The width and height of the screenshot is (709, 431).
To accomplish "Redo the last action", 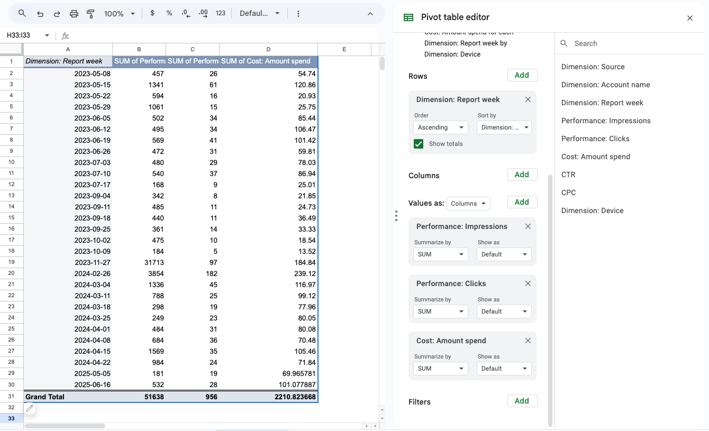I will coord(57,13).
